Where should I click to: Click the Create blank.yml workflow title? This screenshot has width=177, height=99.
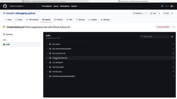(x=15, y=27)
